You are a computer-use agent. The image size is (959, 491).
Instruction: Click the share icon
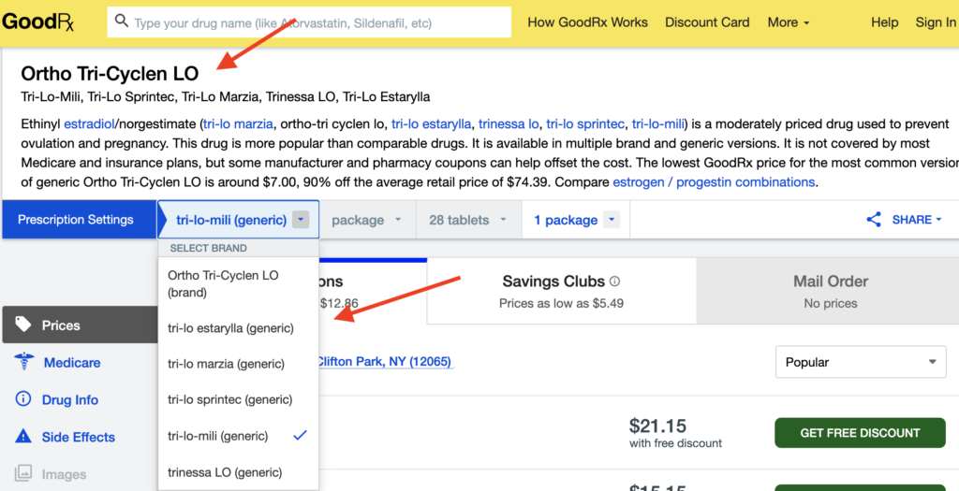[874, 220]
